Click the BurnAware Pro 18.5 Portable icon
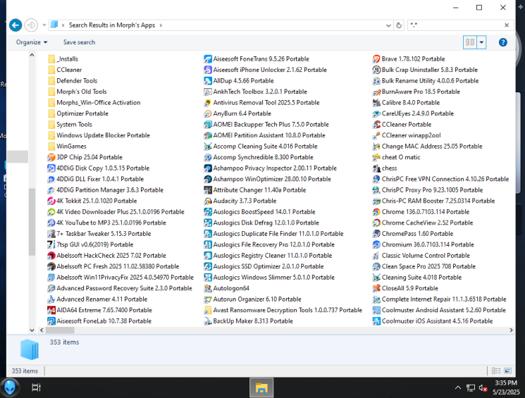 (376, 92)
